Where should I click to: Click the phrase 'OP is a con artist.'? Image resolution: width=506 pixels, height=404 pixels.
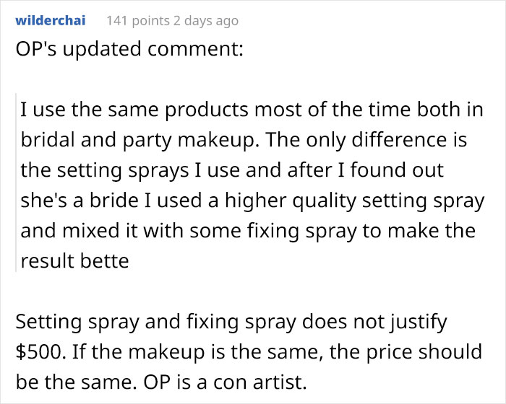[x=225, y=382]
